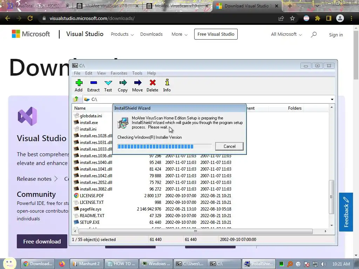Select the globdata.ini file
This screenshot has height=269, width=359.
click(91, 116)
